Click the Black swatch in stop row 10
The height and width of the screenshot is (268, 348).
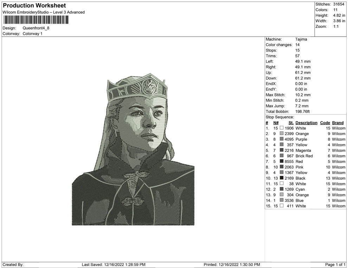[x=282, y=178]
